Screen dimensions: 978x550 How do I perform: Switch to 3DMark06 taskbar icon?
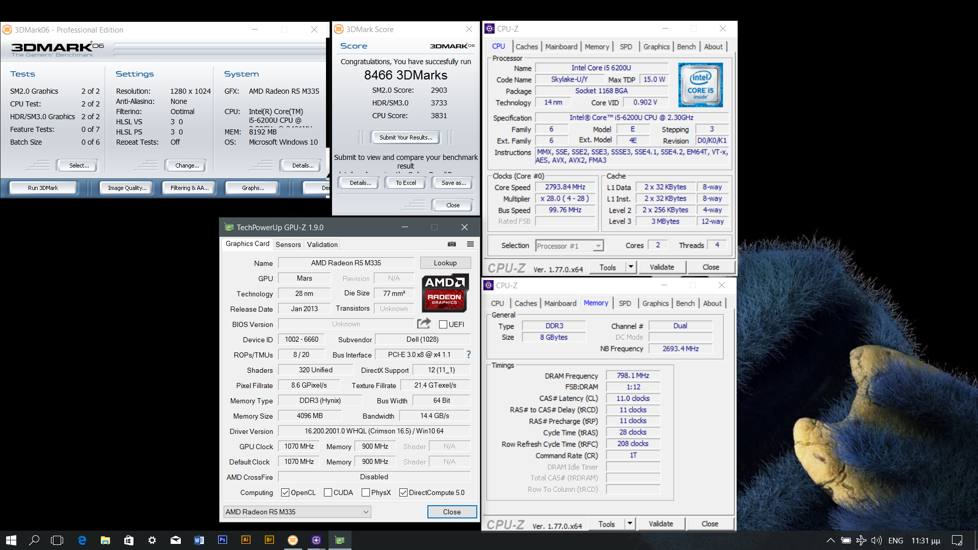click(293, 540)
